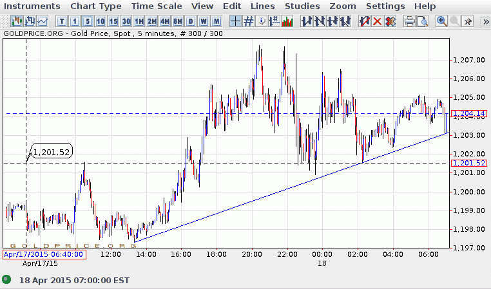The height and width of the screenshot is (289, 491).
Task: Open the Chart Type dropdown menu
Action: [95, 6]
